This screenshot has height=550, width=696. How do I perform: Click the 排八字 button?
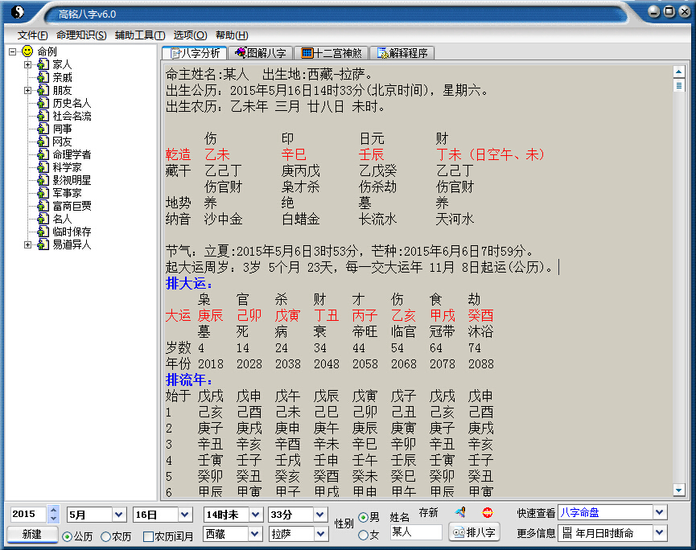coord(475,532)
